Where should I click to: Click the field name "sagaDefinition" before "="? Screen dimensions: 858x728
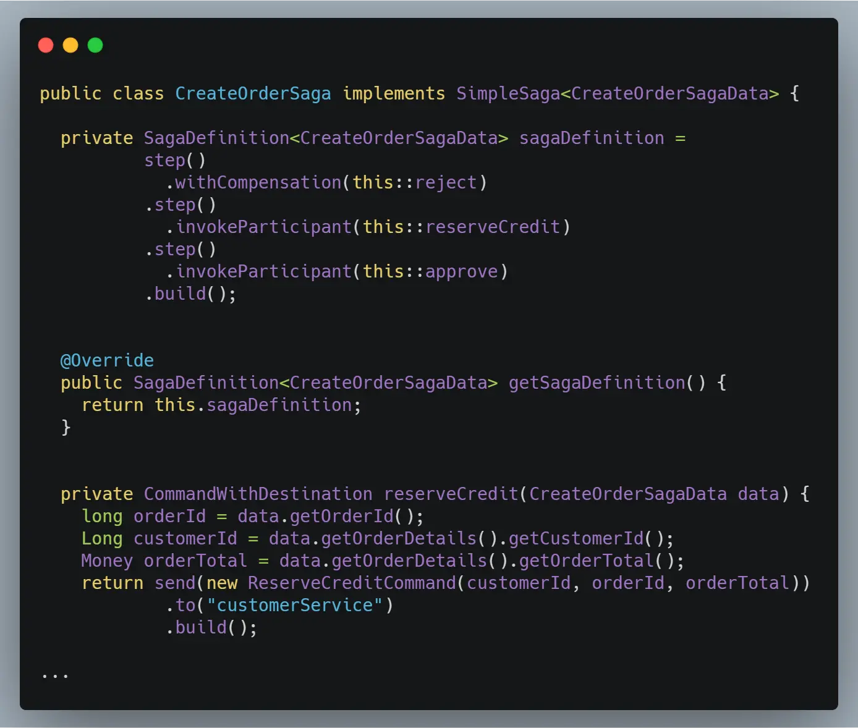(592, 138)
